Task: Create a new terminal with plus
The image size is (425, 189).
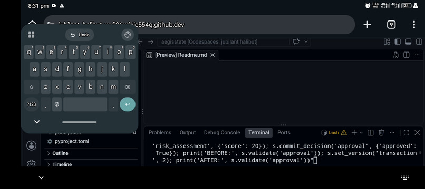Action: 354,133
